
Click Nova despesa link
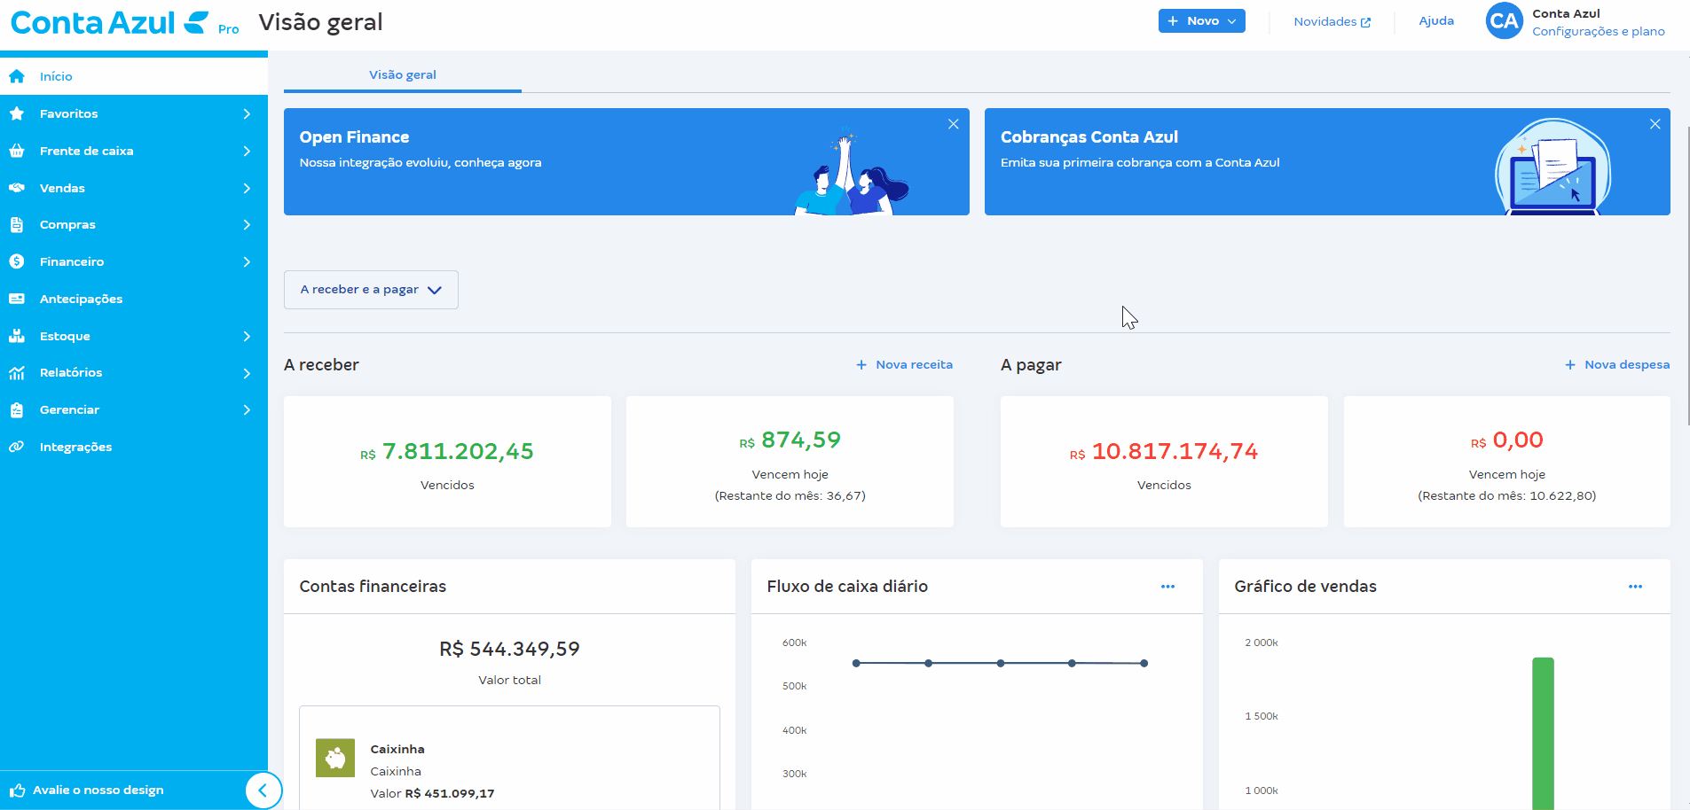click(x=1616, y=365)
